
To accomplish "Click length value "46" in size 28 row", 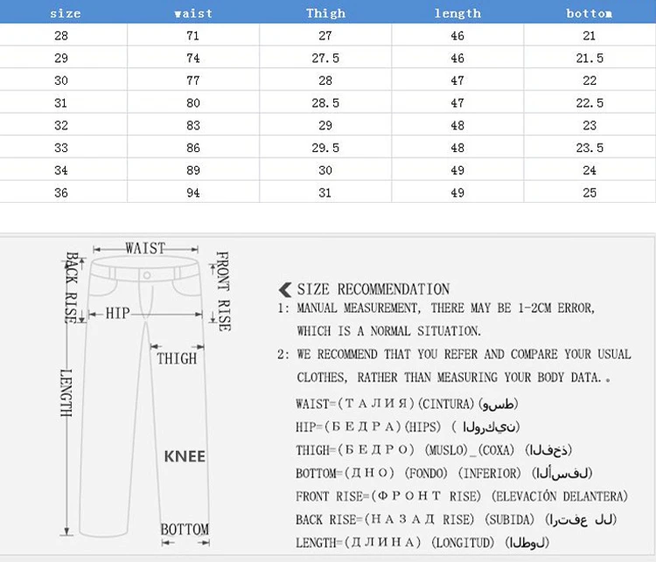I will click(457, 36).
